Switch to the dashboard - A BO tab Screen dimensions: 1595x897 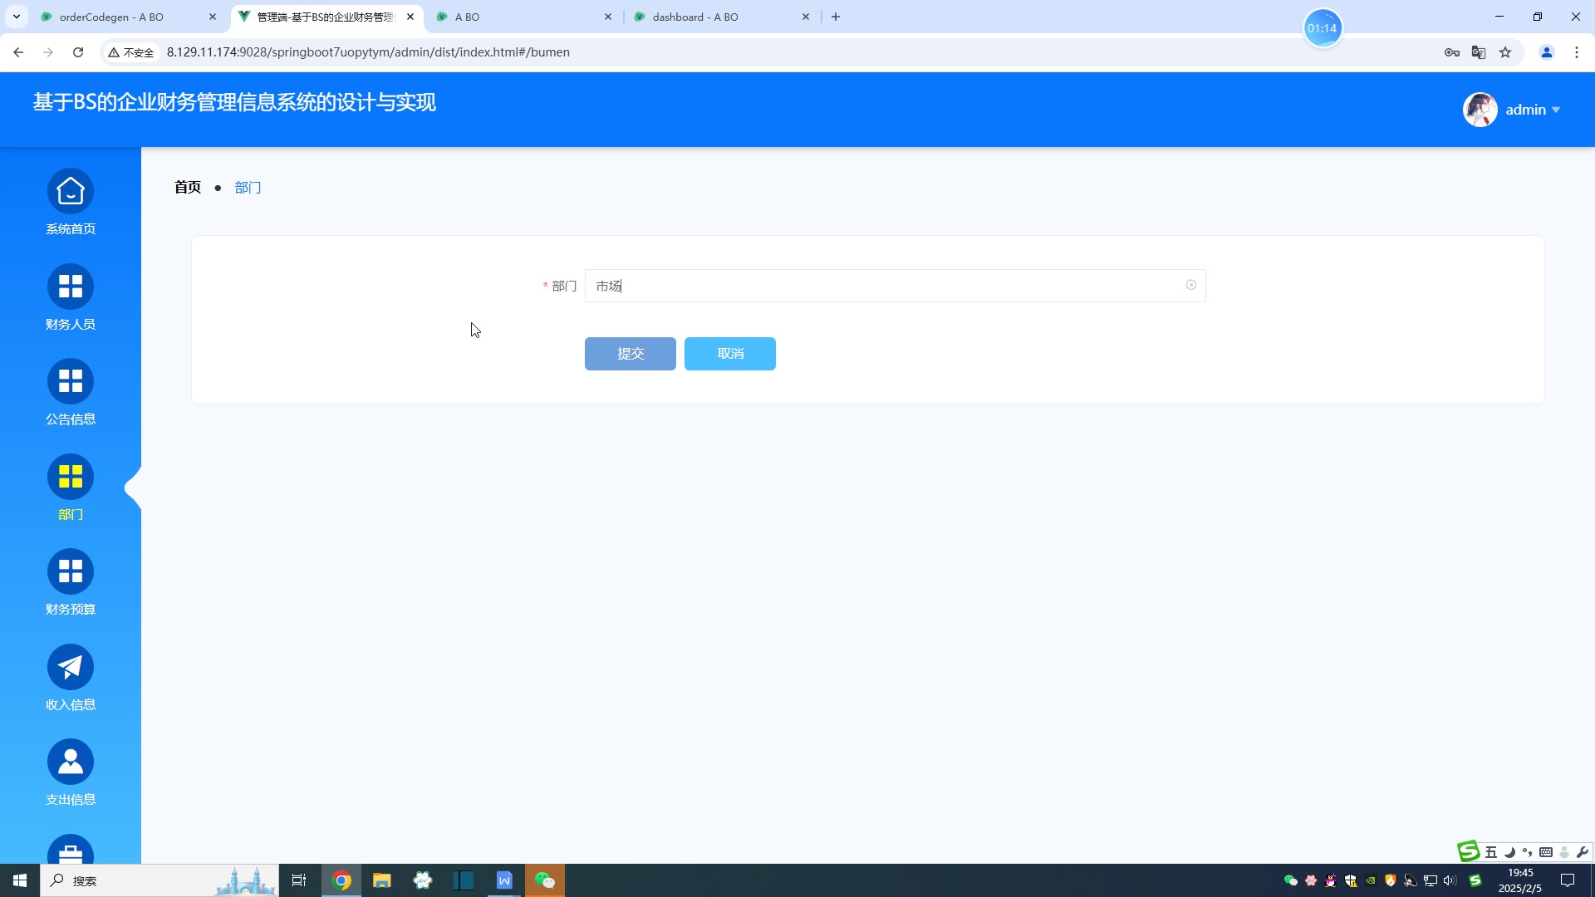tap(695, 17)
